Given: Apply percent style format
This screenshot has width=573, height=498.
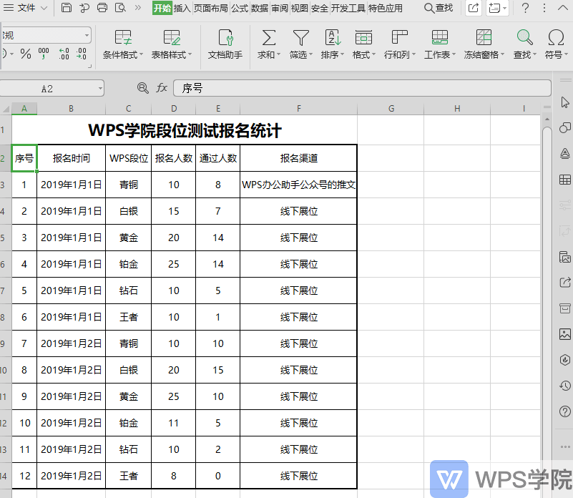Looking at the screenshot, I should pyautogui.click(x=26, y=54).
